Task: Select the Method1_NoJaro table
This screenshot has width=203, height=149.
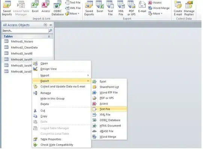Action: (x=27, y=42)
